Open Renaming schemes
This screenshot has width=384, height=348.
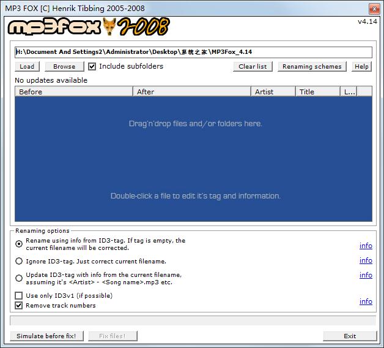pos(312,67)
